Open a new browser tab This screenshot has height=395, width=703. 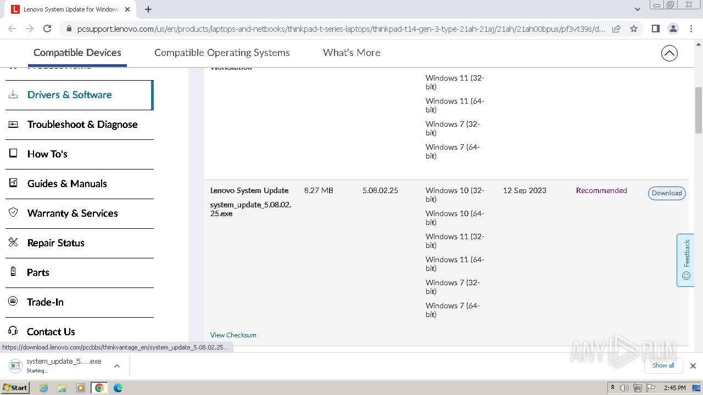(148, 9)
